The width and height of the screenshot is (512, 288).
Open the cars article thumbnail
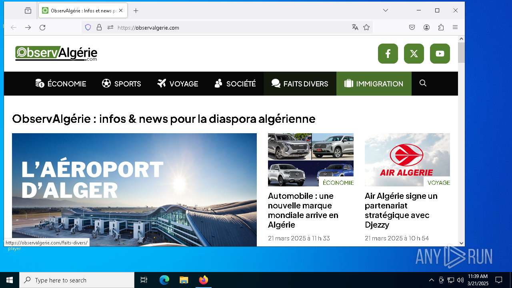coord(311,160)
